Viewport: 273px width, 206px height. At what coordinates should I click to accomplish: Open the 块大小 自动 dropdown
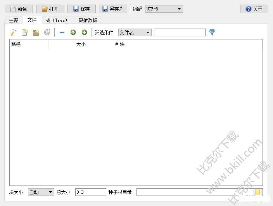(x=41, y=192)
